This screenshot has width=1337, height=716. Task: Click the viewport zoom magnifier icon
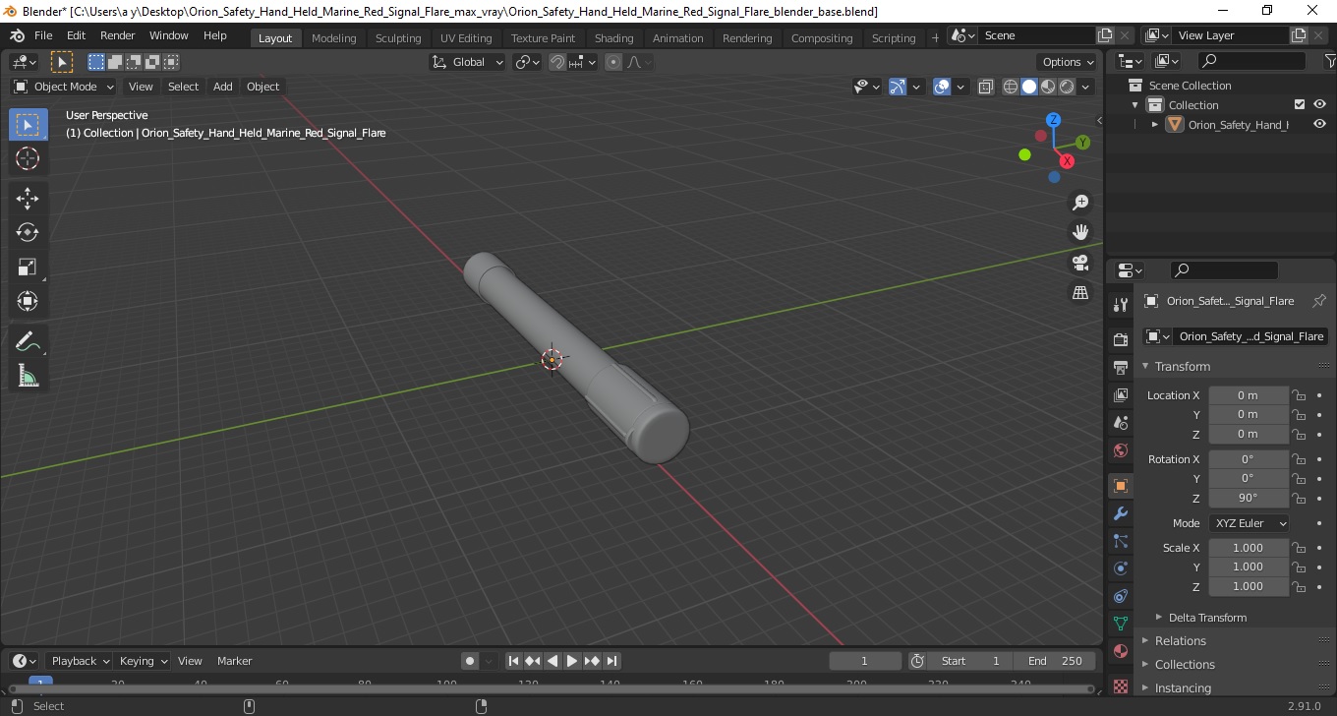click(x=1080, y=202)
